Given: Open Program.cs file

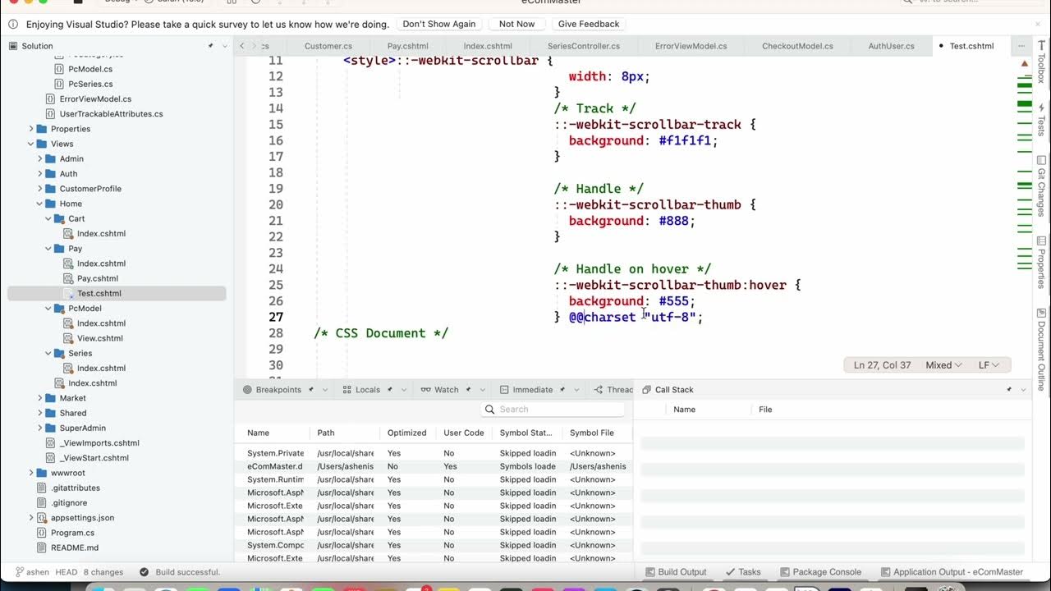Looking at the screenshot, I should coord(72,533).
